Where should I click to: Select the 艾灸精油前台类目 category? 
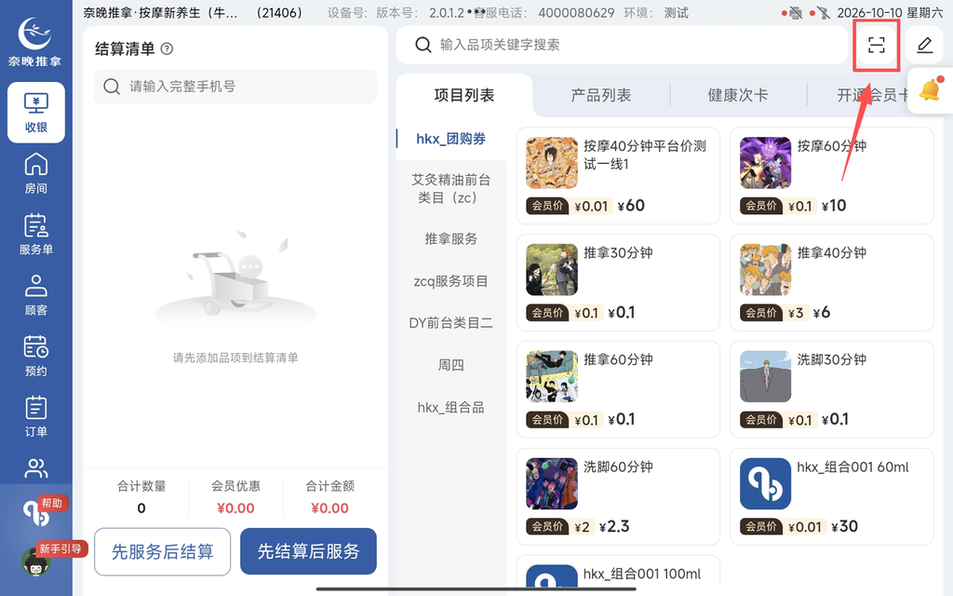tap(451, 188)
